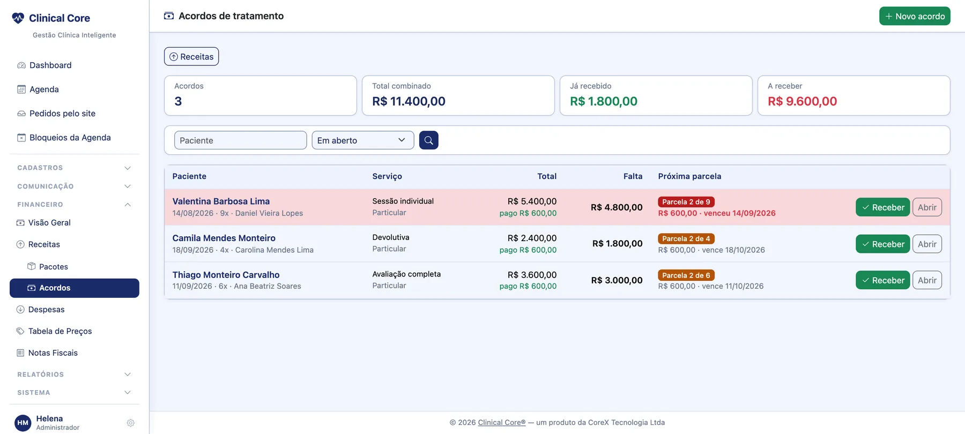Click the Parcela 2 de 4 badge
The image size is (965, 434).
(x=686, y=239)
